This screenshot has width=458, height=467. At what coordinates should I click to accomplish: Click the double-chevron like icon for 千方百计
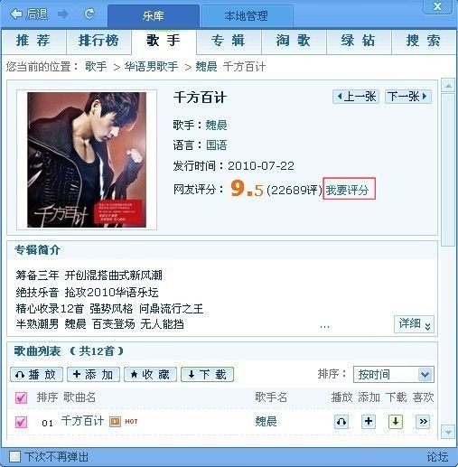[x=423, y=422]
